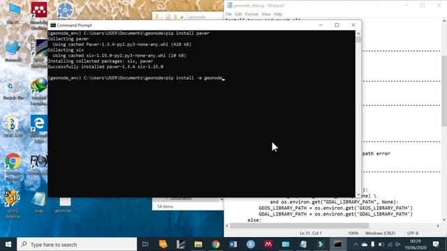
Task: Open Task View on taskbar
Action: (x=145, y=244)
